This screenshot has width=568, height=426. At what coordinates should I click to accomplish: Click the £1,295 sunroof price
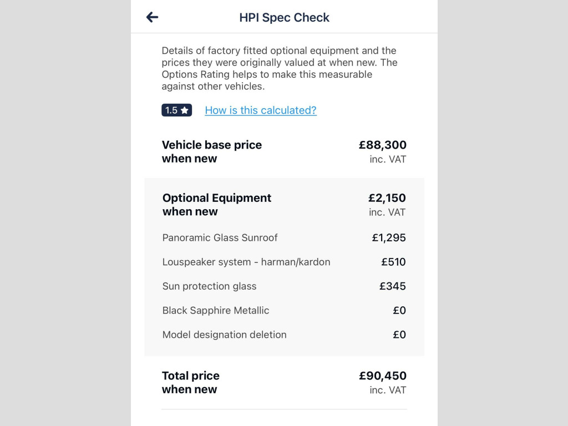[x=388, y=237]
